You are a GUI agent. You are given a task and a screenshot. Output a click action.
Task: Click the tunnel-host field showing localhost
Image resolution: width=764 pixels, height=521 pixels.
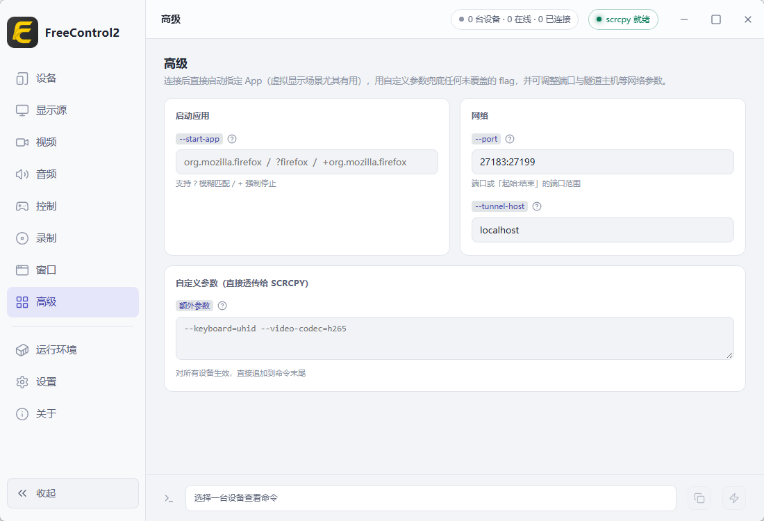point(602,230)
